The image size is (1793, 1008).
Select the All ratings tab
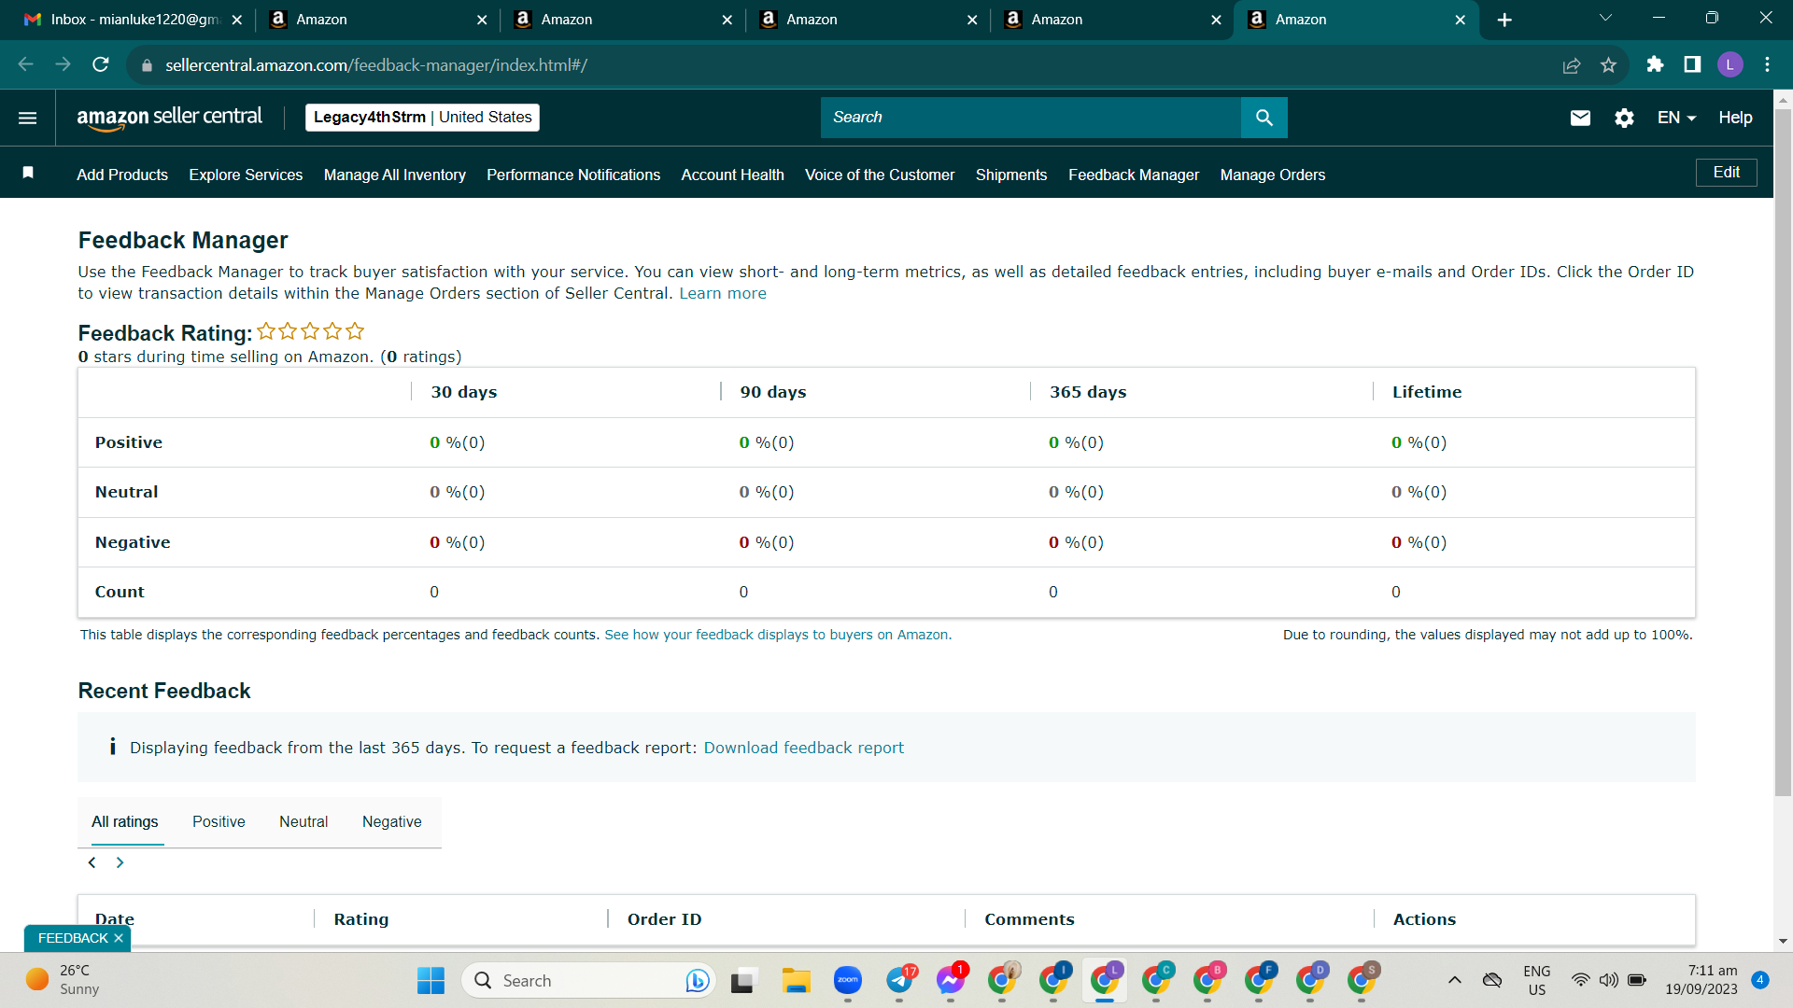pos(124,821)
